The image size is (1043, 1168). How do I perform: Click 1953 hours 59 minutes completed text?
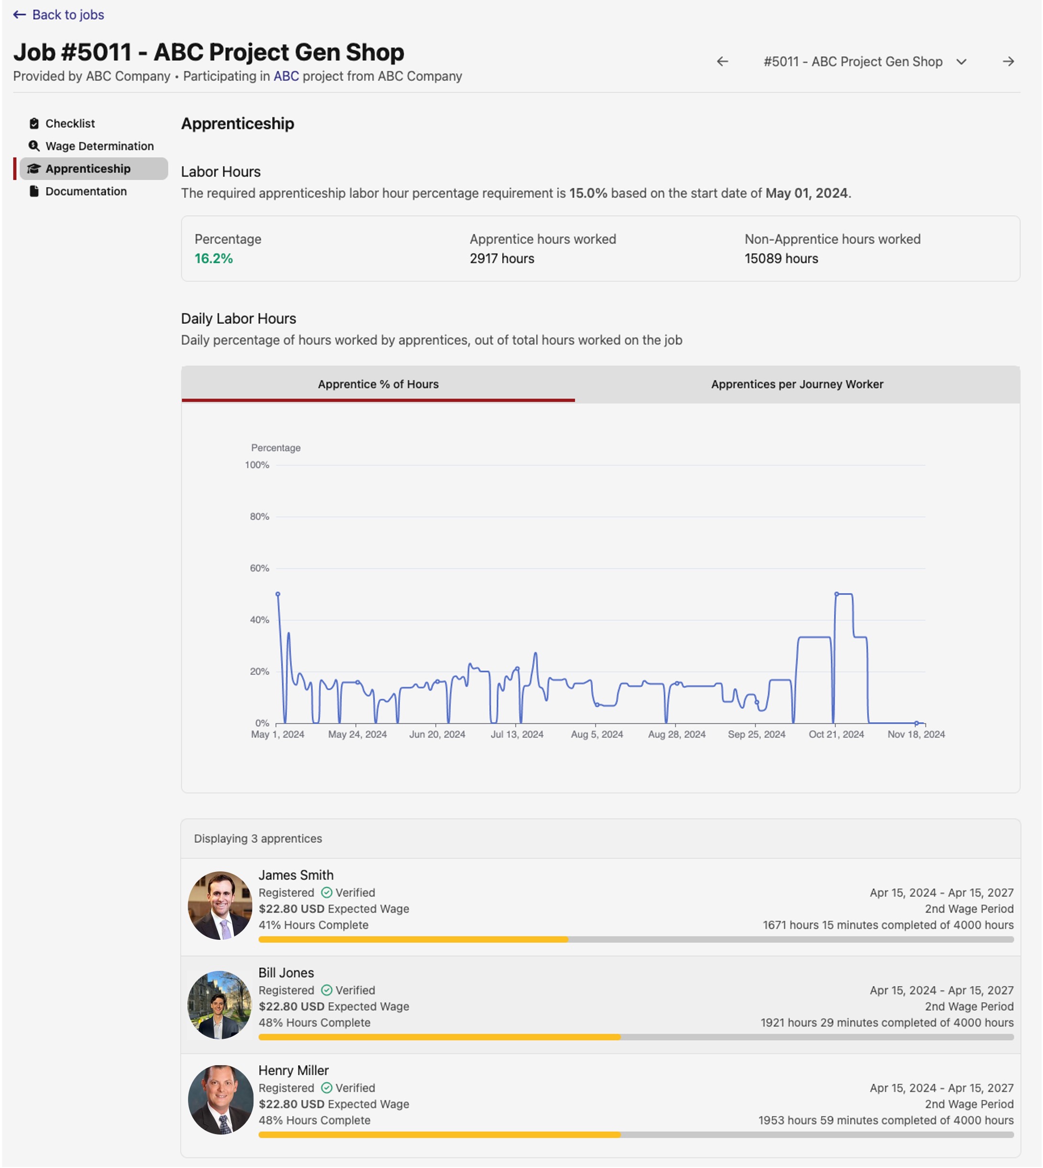point(886,1121)
